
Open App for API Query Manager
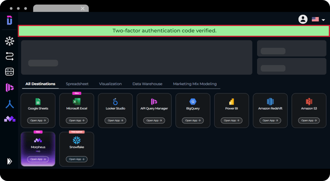(x=154, y=121)
